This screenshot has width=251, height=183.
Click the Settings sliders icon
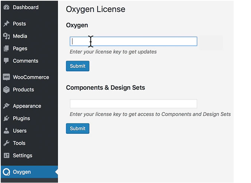click(x=6, y=155)
